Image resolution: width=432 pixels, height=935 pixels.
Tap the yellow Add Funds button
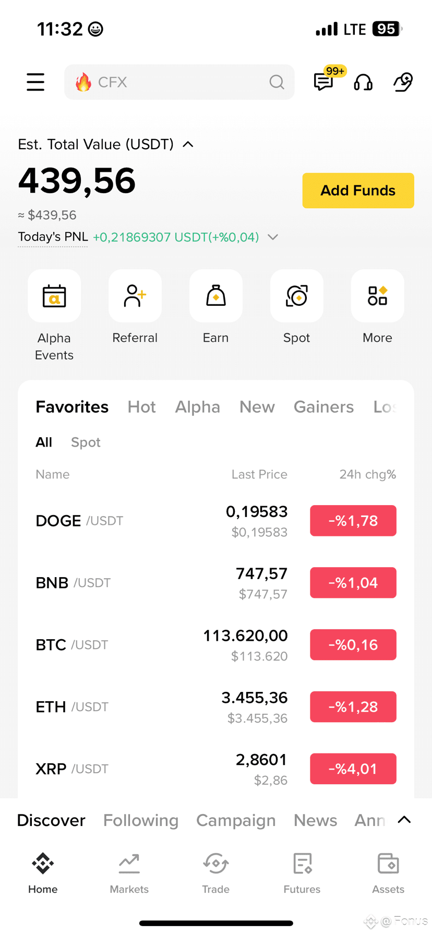click(358, 190)
